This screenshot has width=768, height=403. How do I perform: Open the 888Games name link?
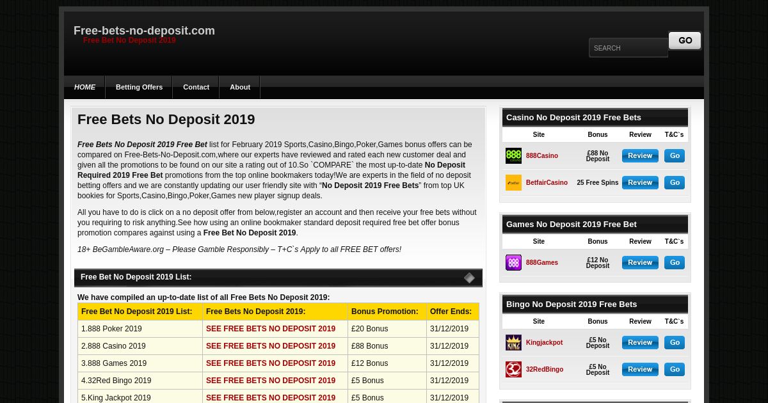[x=542, y=263]
